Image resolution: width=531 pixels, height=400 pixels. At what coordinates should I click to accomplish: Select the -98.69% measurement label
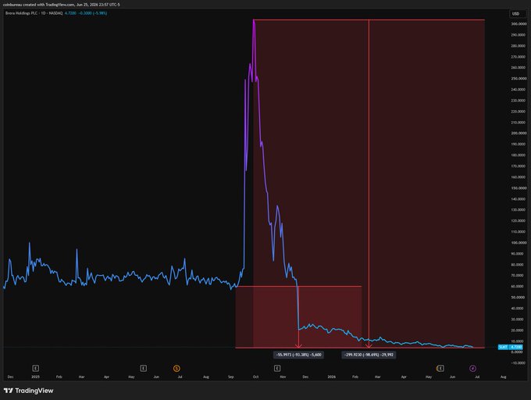369,355
